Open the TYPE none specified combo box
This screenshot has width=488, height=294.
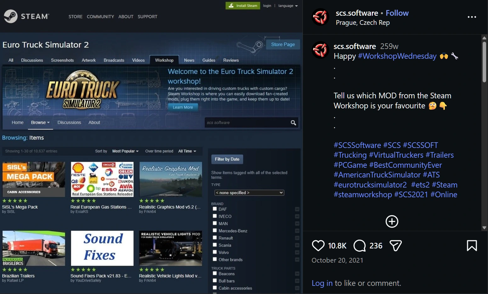[x=249, y=193]
